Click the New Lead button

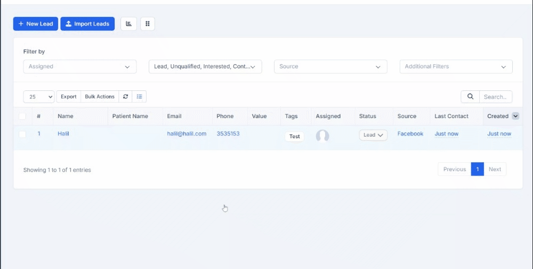[x=36, y=24]
